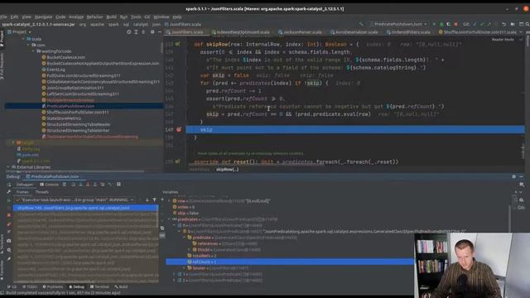Viewport: 530px width, 298px height.
Task: Collapse the scala folder node
Action: click(23, 39)
